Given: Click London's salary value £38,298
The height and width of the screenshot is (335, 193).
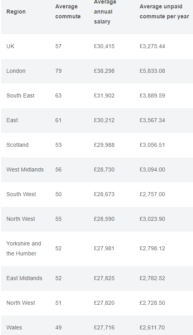Looking at the screenshot, I should [x=104, y=71].
